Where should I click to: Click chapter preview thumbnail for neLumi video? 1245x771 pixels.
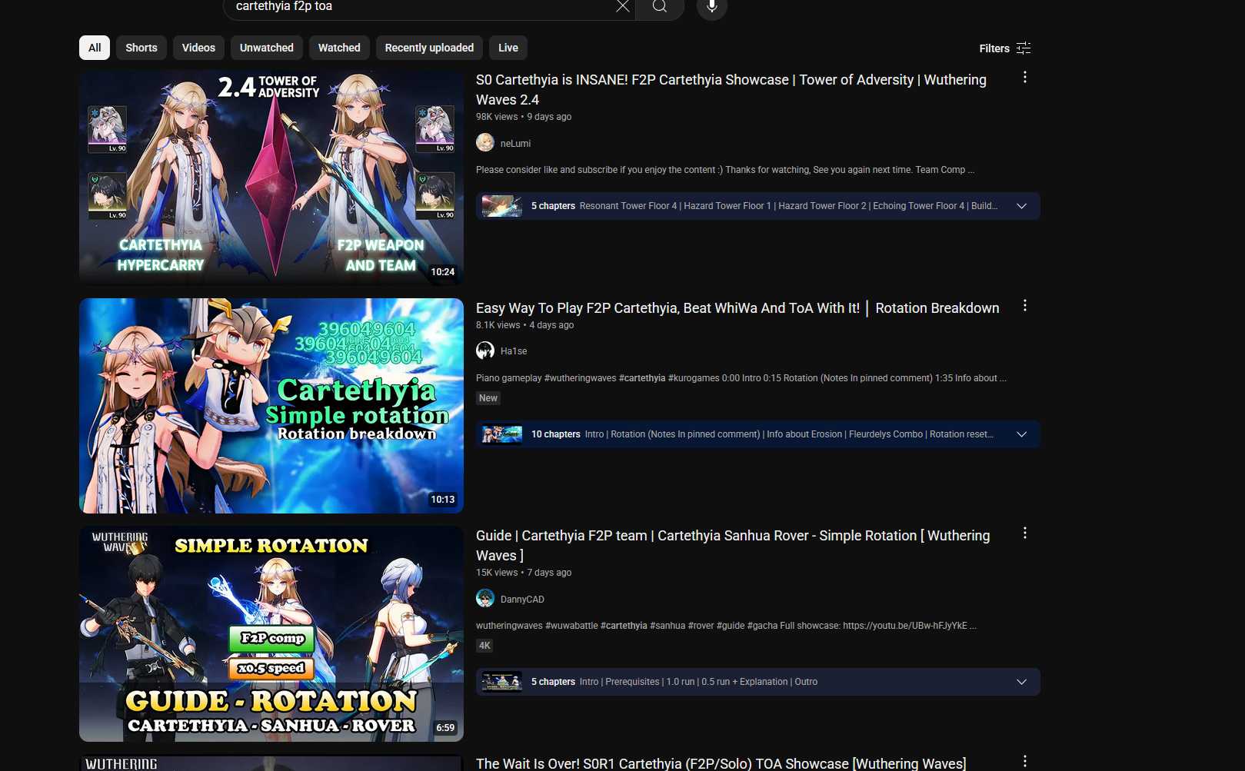[502, 206]
